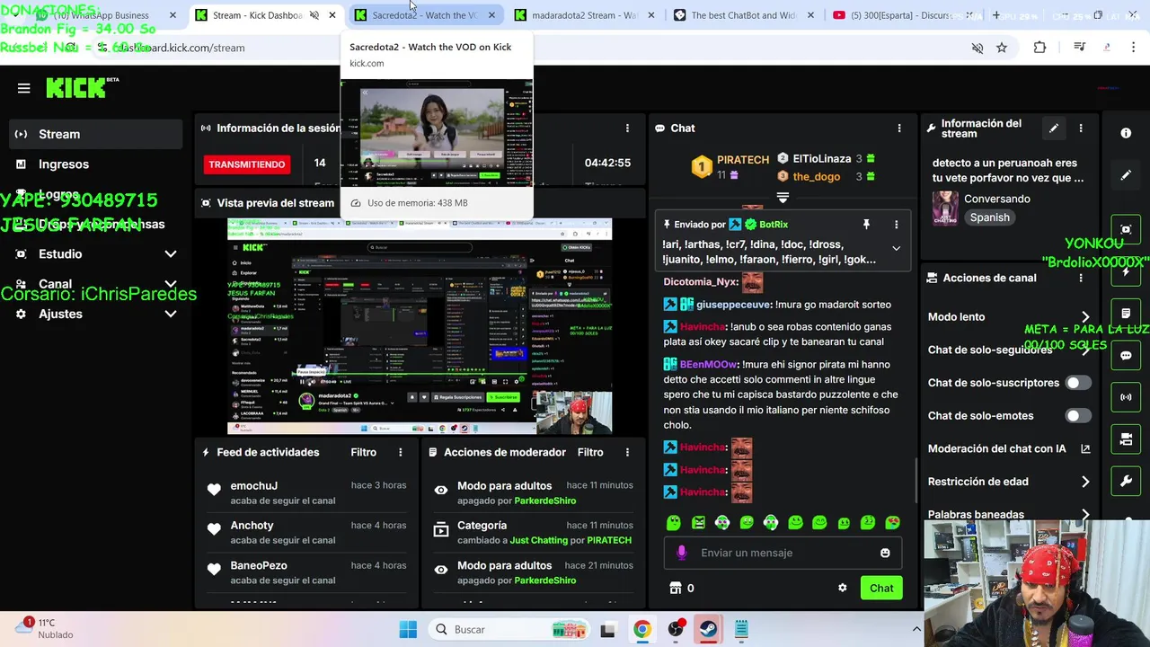
Task: Open the Windows Start button
Action: coord(408,629)
